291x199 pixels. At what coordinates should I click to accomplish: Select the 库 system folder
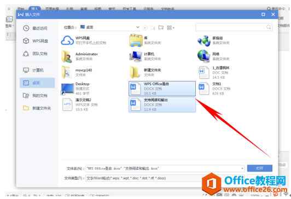point(145,40)
